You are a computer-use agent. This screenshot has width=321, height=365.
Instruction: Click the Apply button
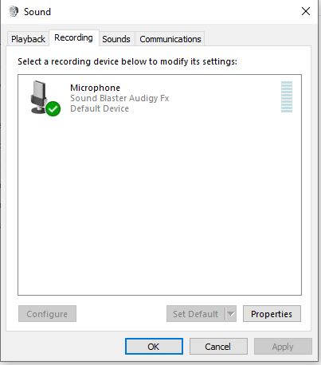coord(283,347)
